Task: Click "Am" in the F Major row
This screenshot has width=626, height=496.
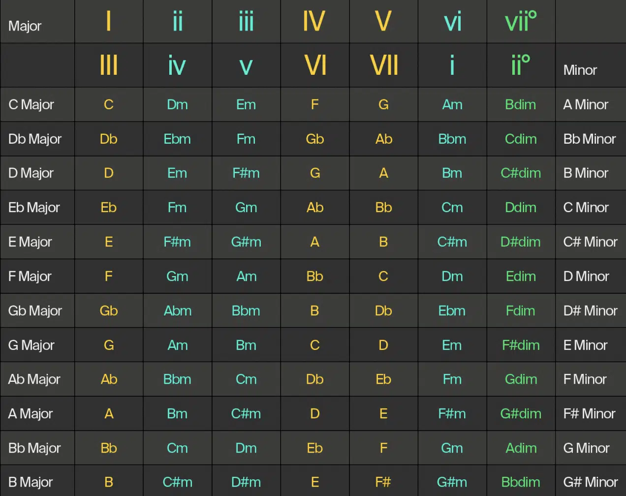Action: tap(247, 277)
